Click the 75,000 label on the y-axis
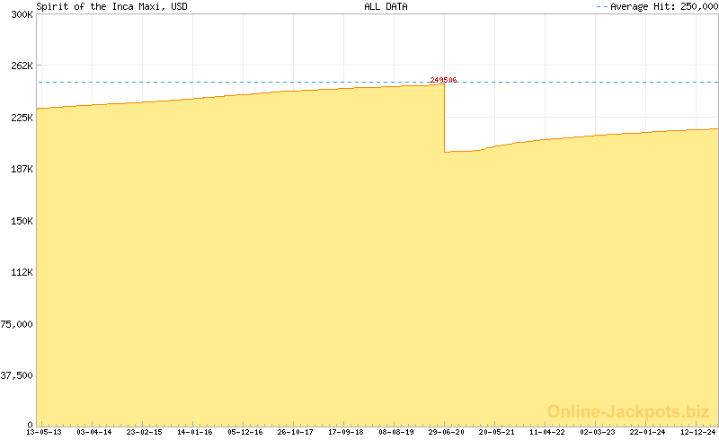Viewport: 719px width, 440px height. coord(18,324)
